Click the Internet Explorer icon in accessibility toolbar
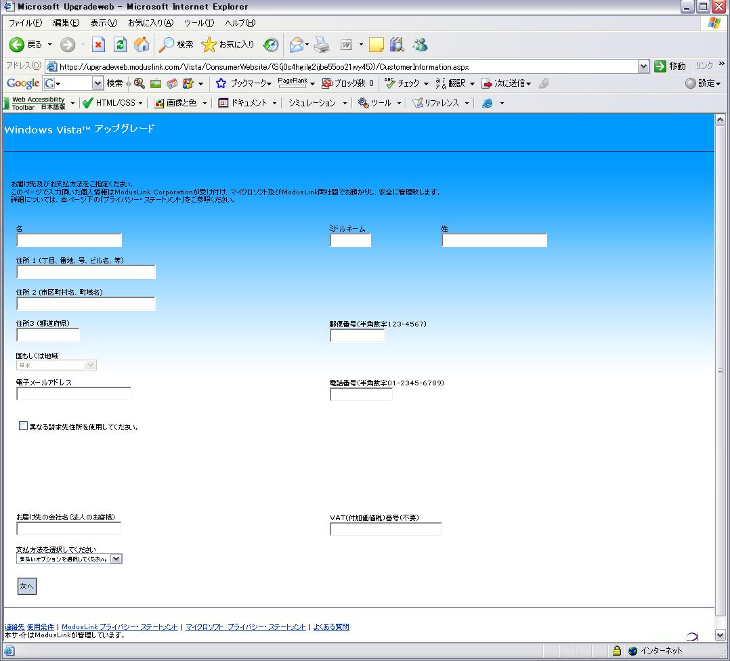The width and height of the screenshot is (730, 661). [x=488, y=103]
